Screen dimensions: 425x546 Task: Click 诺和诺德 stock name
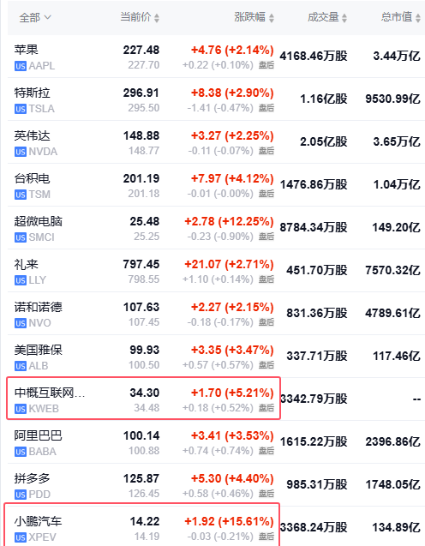pyautogui.click(x=39, y=307)
